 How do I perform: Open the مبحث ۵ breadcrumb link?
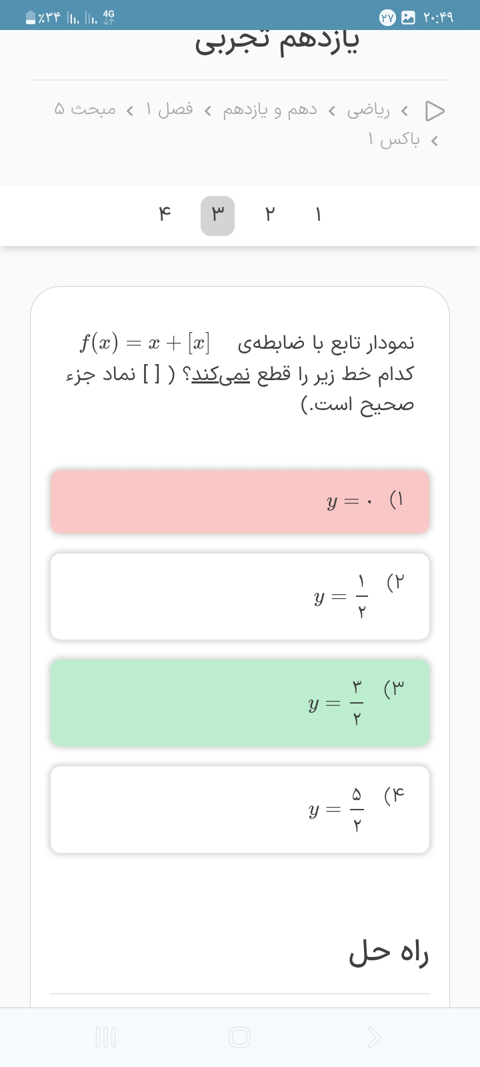(85, 109)
